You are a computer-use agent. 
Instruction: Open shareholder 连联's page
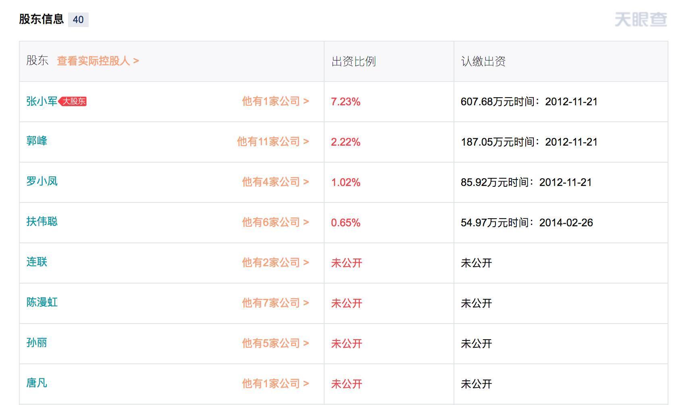tap(37, 262)
